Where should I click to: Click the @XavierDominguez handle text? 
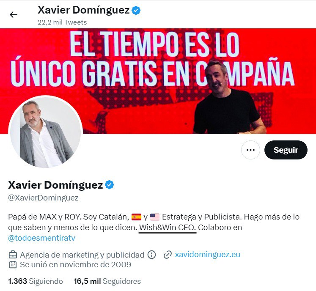(x=43, y=198)
